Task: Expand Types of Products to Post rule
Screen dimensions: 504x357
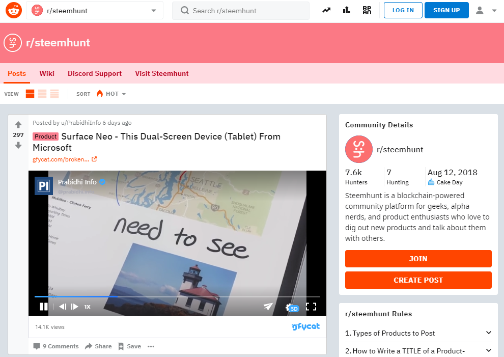Action: click(418, 333)
